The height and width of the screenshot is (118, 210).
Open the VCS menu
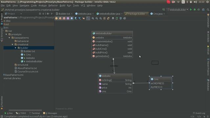[83, 6]
